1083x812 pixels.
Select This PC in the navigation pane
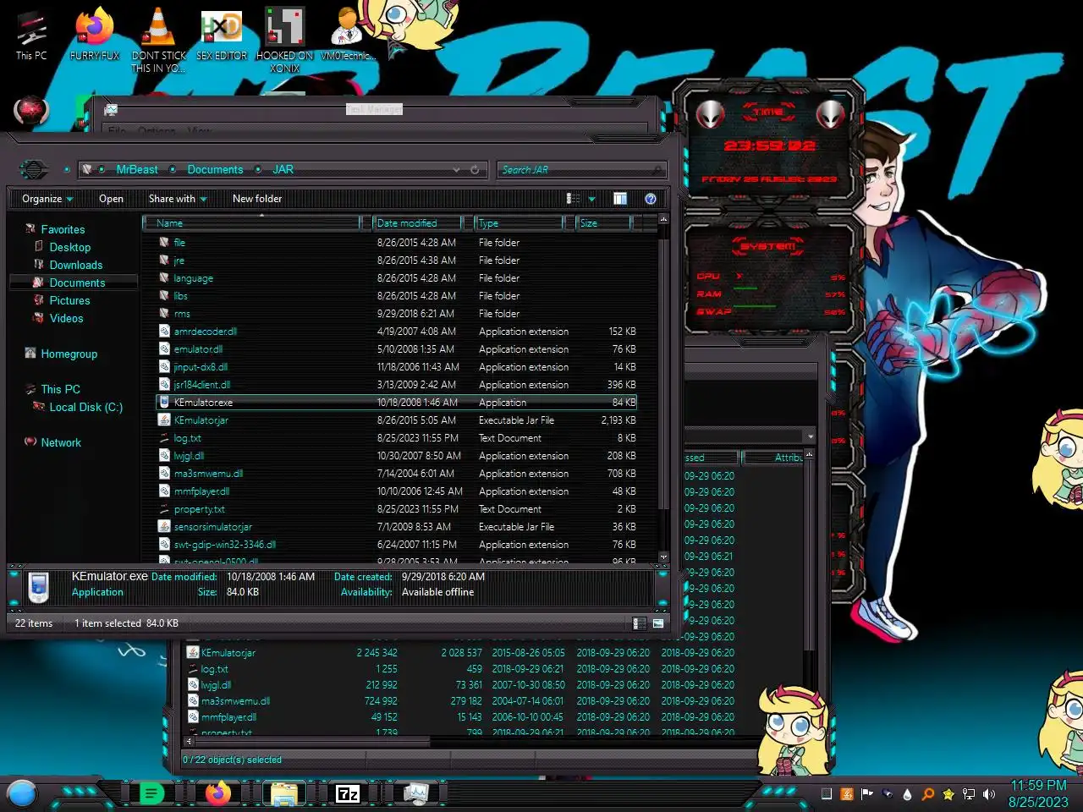point(60,389)
